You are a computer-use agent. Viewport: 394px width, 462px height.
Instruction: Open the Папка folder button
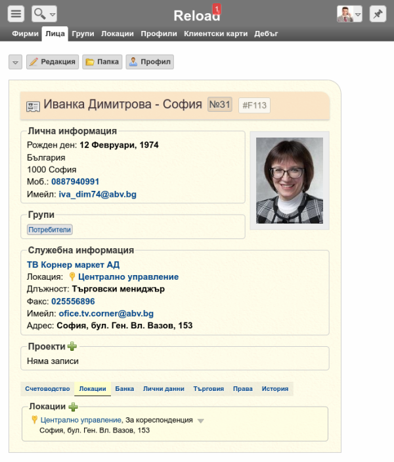click(102, 62)
